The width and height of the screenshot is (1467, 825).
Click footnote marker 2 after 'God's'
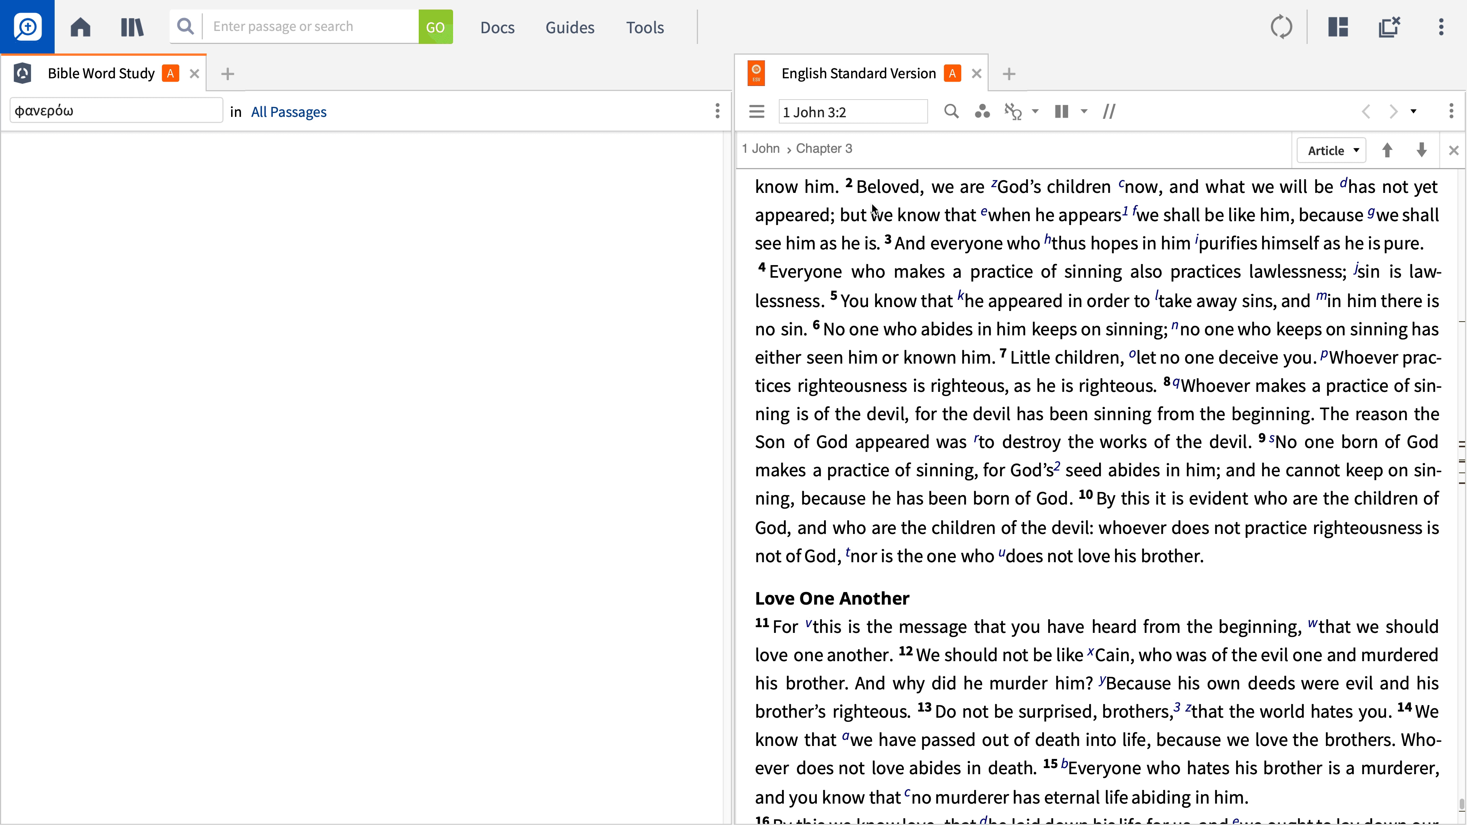point(1057,466)
